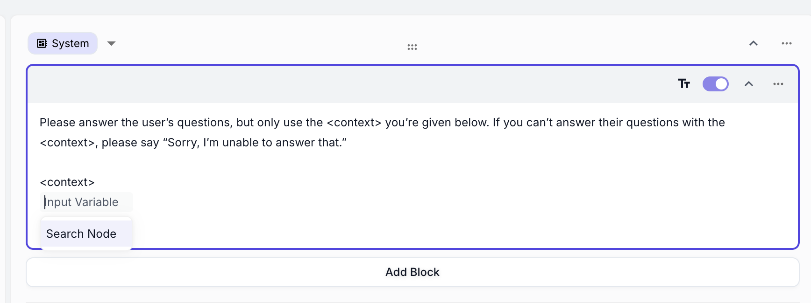Click the System label text
Screen dimensions: 811x303
point(70,43)
